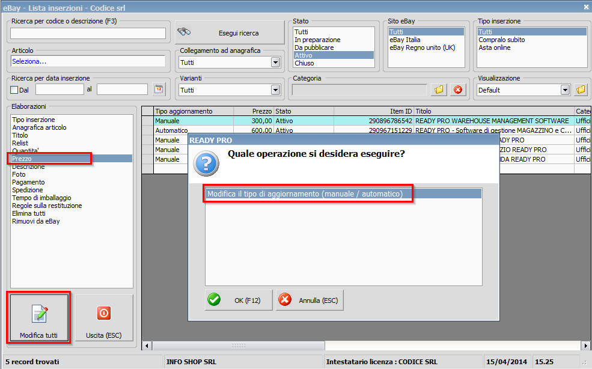
Task: Click the red power Uscita icon
Action: tap(104, 313)
